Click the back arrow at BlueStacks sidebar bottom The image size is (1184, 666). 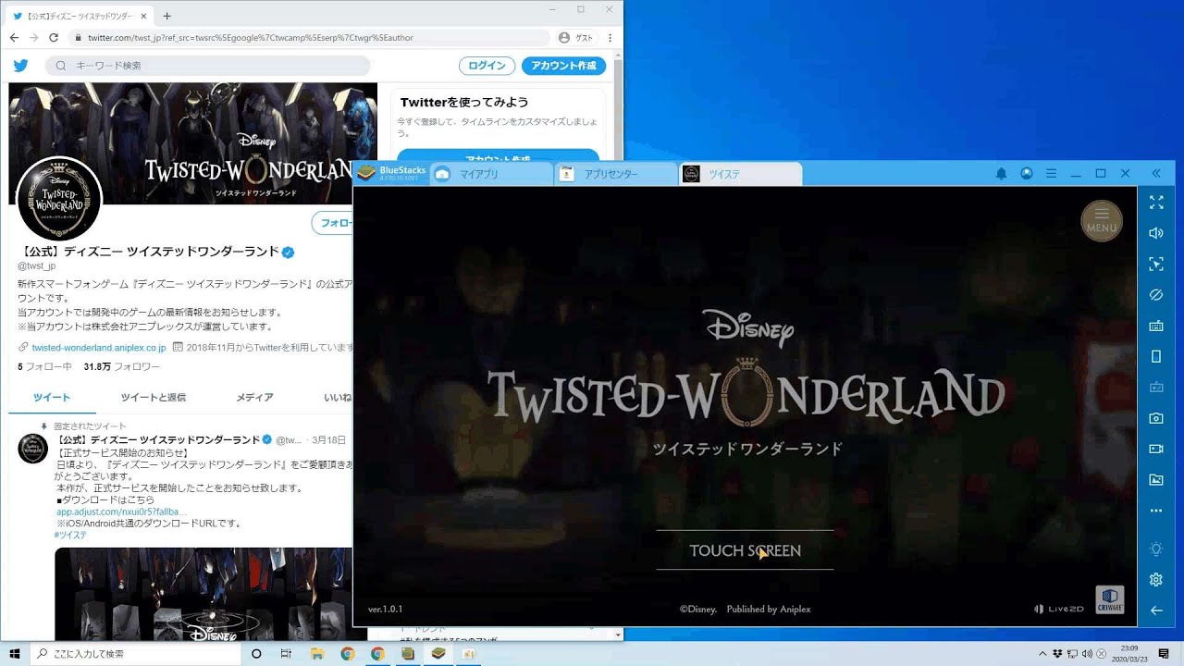(x=1155, y=610)
